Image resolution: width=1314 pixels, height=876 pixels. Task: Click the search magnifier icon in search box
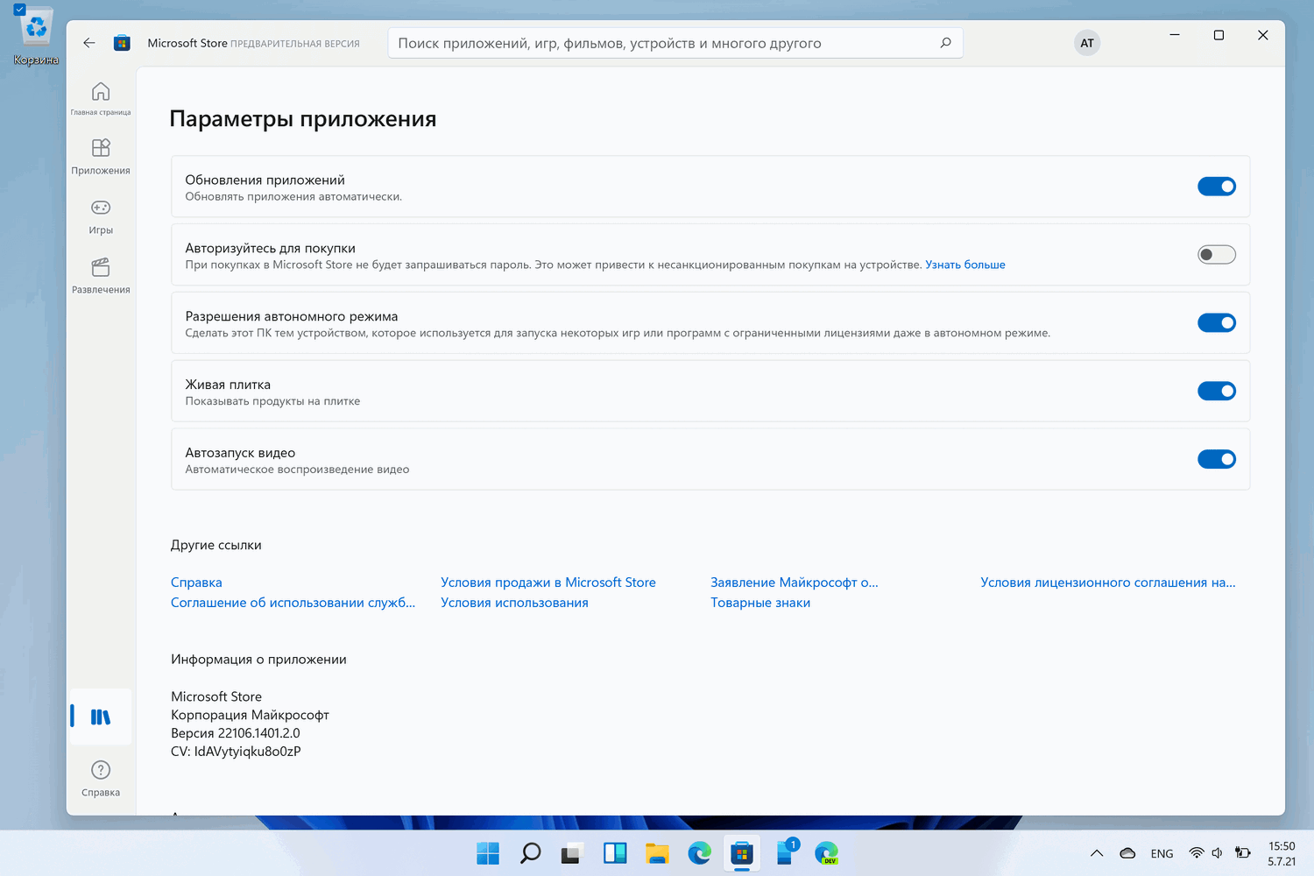(x=945, y=43)
